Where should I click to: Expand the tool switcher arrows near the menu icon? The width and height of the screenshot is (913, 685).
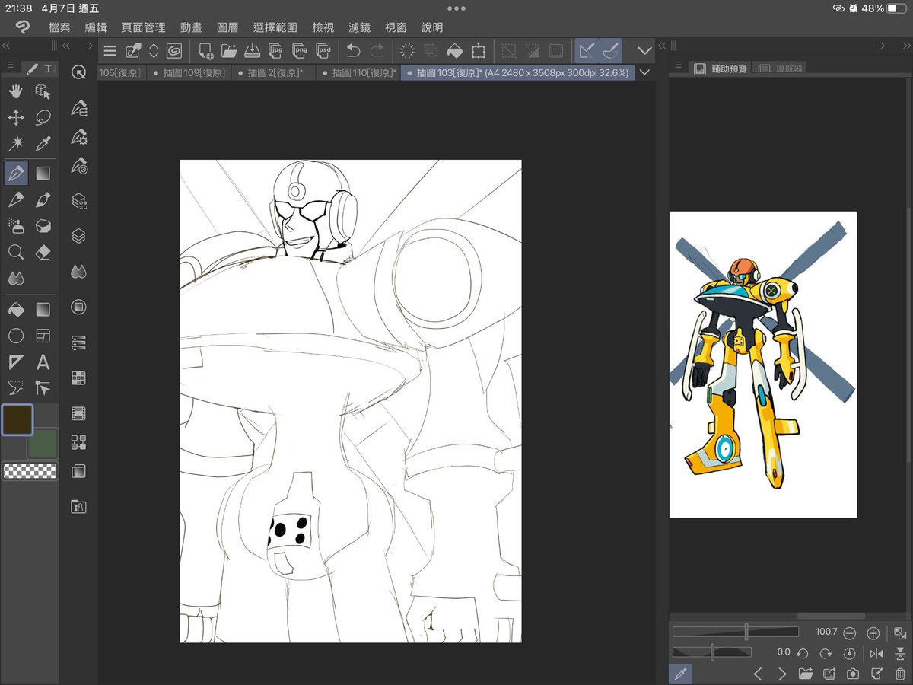coord(154,50)
